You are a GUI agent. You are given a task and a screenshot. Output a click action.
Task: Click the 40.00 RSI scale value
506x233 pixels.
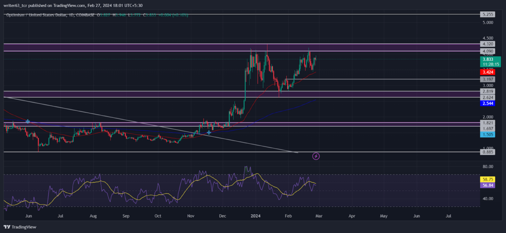[x=488, y=198]
